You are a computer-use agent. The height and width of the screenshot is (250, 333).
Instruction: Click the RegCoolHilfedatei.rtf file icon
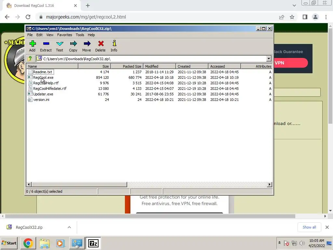(x=30, y=89)
